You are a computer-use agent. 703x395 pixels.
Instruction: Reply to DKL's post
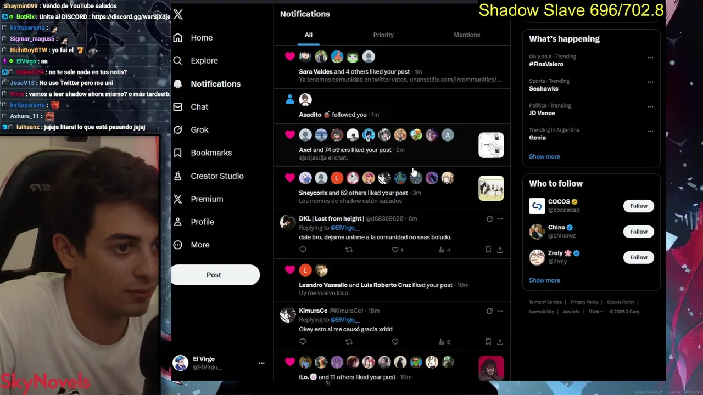click(x=303, y=250)
